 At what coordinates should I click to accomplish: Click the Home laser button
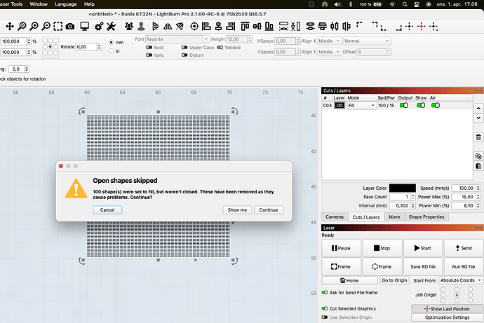(340, 280)
